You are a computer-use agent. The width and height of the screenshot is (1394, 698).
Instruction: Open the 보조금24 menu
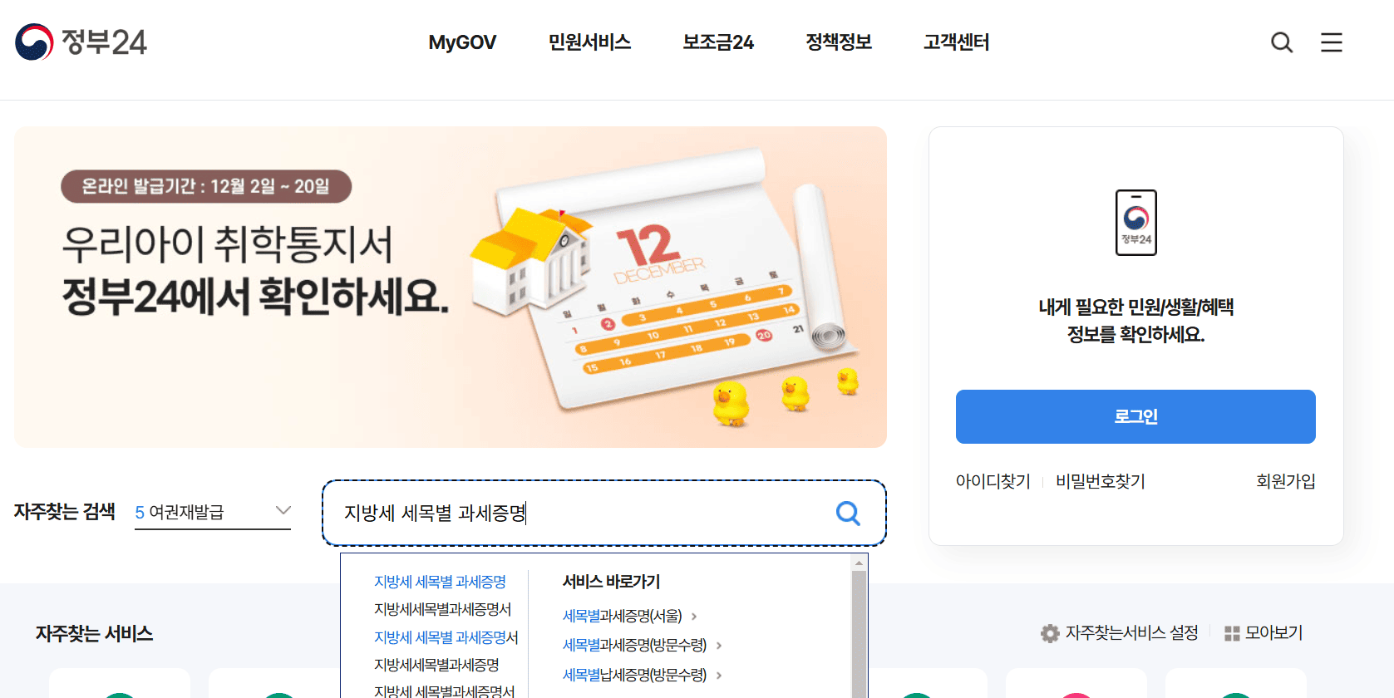[718, 42]
